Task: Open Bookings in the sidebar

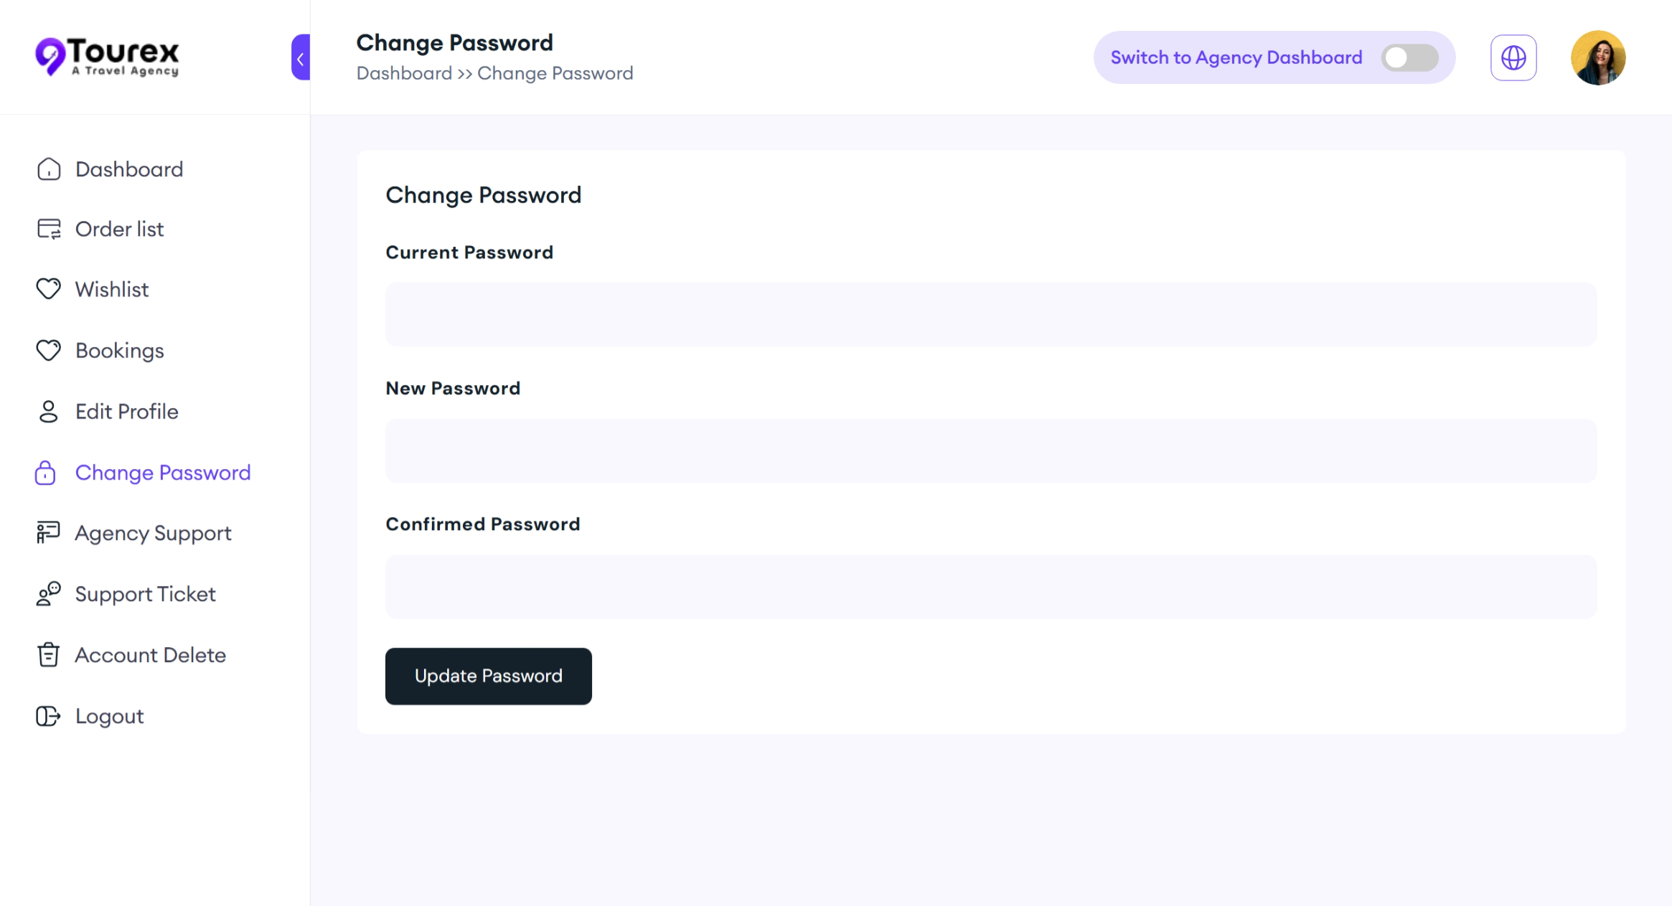Action: pos(120,351)
